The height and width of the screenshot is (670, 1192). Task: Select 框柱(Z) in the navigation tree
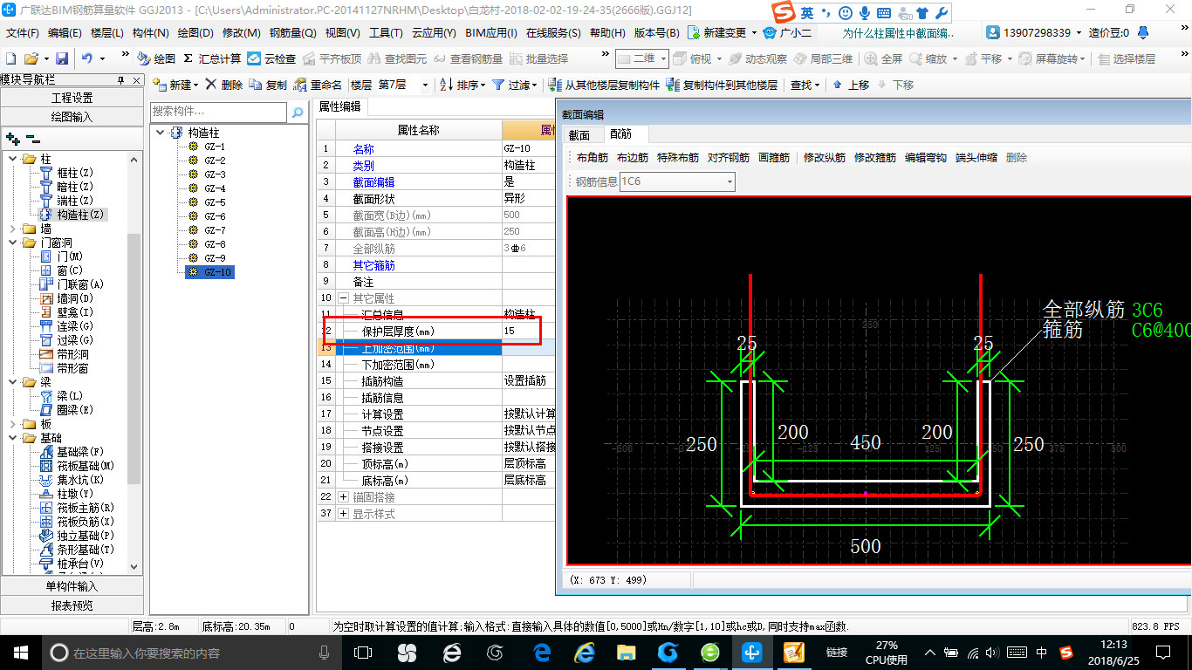click(x=75, y=173)
